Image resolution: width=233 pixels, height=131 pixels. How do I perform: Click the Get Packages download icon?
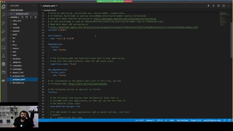[x=208, y=6]
